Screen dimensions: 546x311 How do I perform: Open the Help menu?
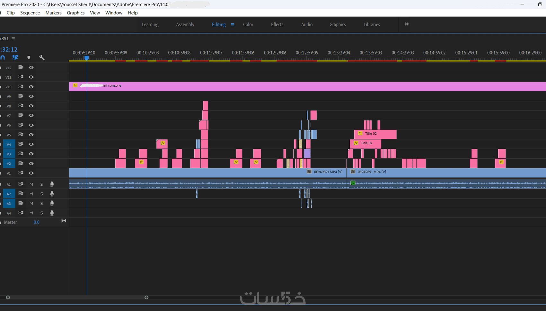coord(133,13)
